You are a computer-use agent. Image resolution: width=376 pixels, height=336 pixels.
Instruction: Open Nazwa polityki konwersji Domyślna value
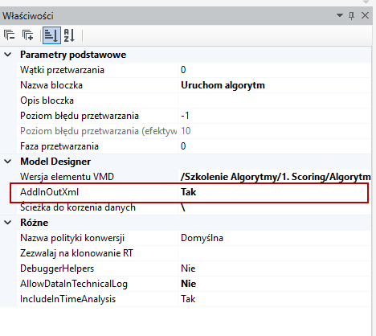275,238
